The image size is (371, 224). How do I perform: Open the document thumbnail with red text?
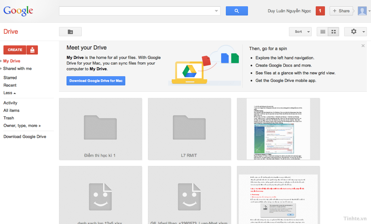tap(278, 195)
